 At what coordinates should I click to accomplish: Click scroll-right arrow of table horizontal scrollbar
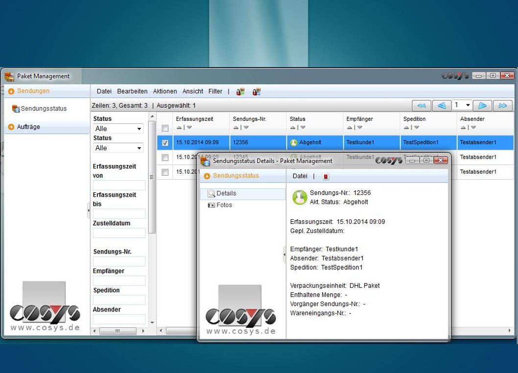point(509,331)
